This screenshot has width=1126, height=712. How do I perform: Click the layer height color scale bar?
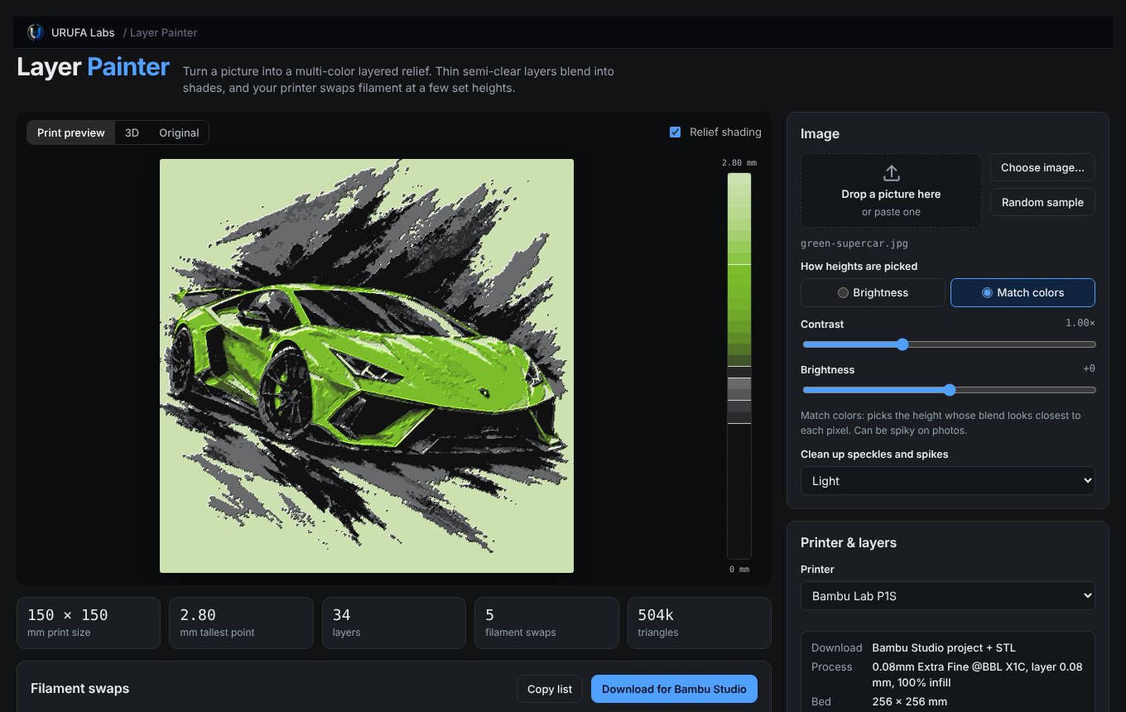(739, 366)
